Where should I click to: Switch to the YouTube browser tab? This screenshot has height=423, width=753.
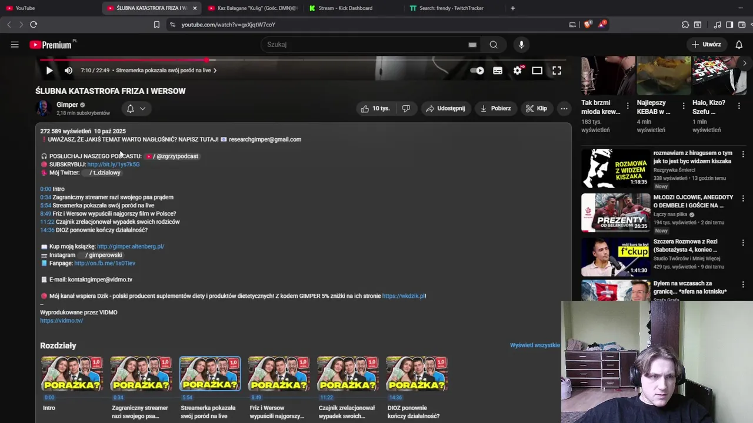pos(50,8)
